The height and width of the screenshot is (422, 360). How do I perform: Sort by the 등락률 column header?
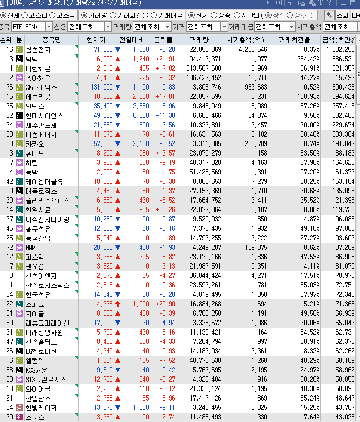pos(163,40)
